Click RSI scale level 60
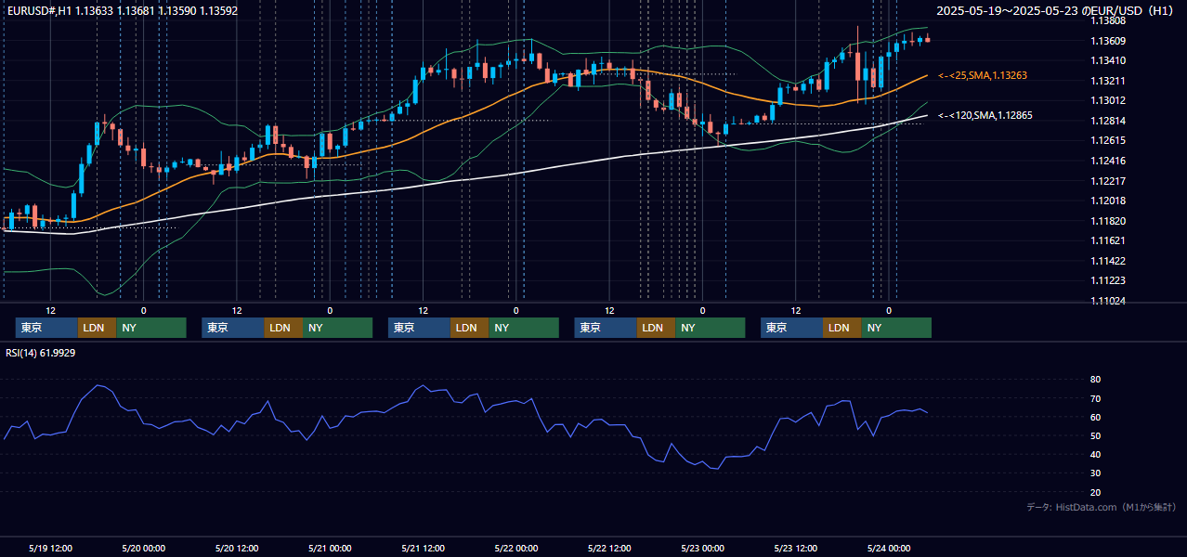This screenshot has height=557, width=1187. point(1095,417)
